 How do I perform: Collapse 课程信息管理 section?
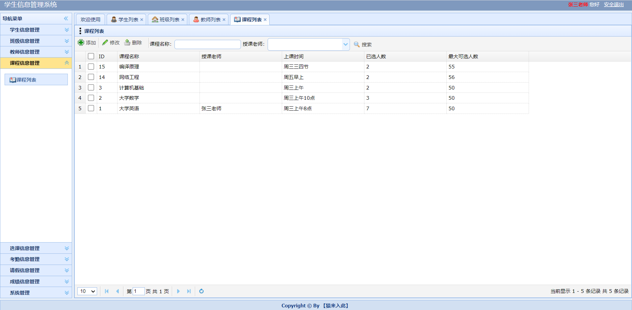[67, 63]
